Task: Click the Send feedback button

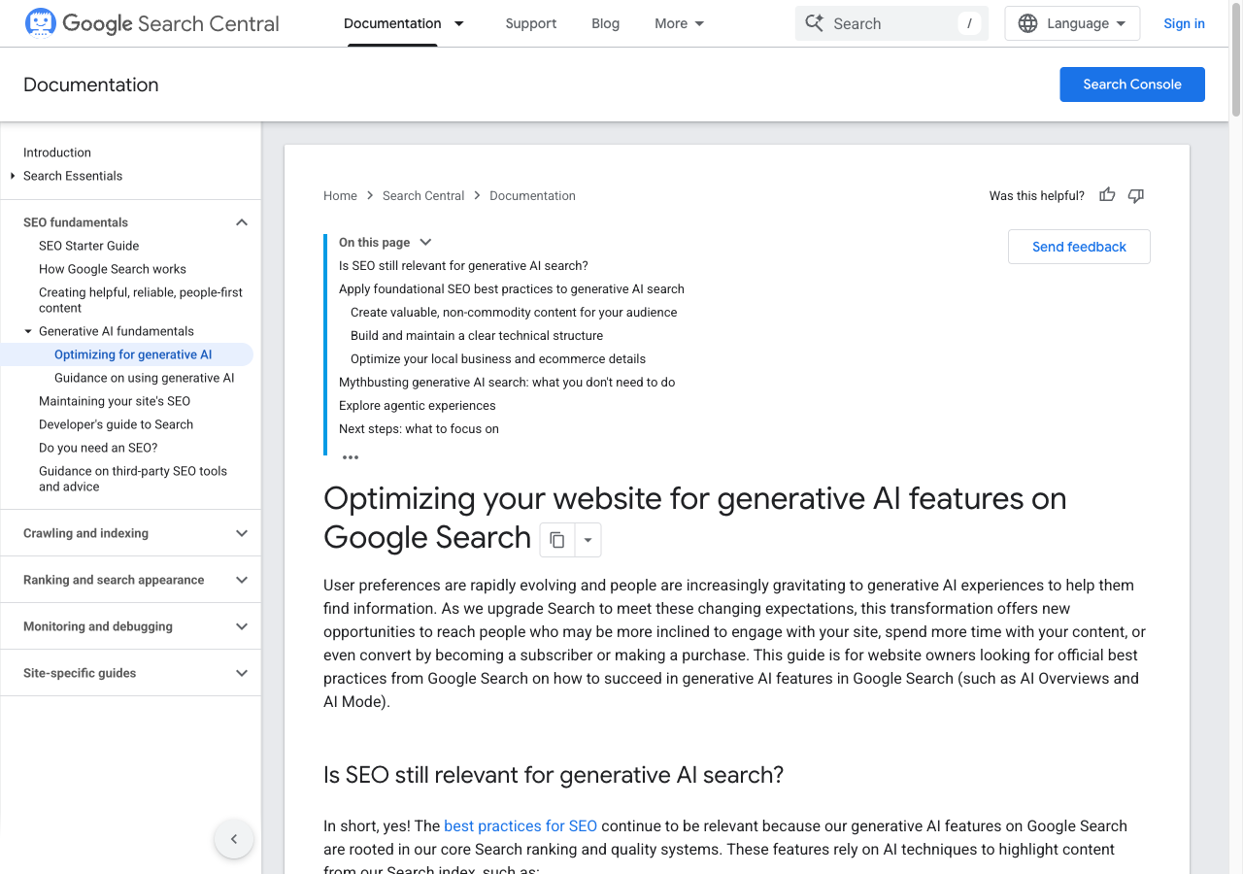Action: [x=1079, y=247]
